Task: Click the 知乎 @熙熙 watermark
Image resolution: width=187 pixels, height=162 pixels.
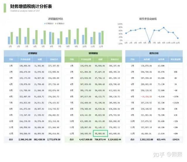Action: [x=168, y=154]
